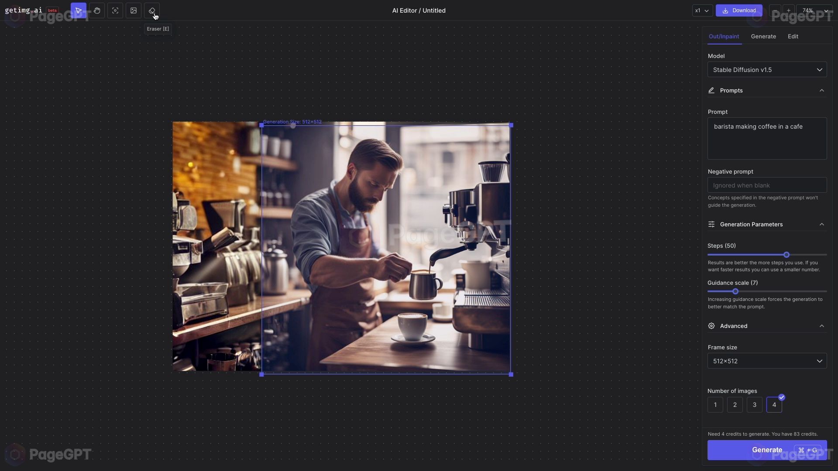The height and width of the screenshot is (471, 838).
Task: Select 1 image number option
Action: coord(715,405)
